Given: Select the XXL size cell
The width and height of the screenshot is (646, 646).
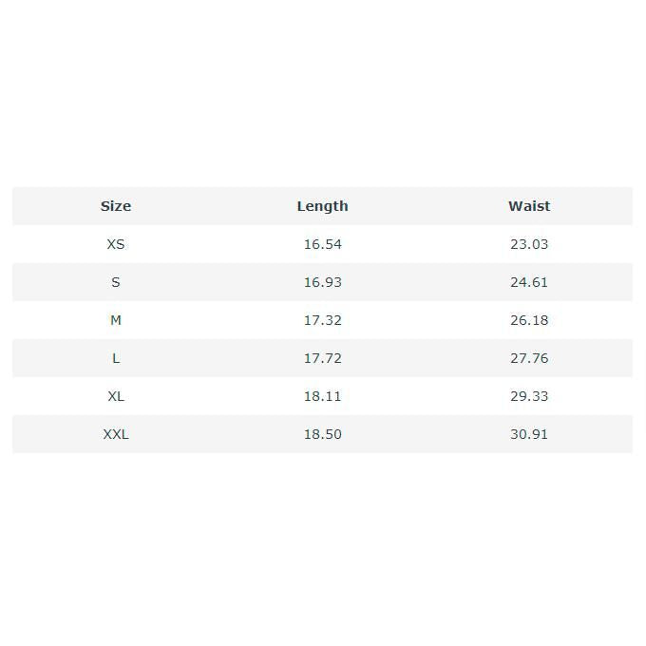Looking at the screenshot, I should [116, 434].
